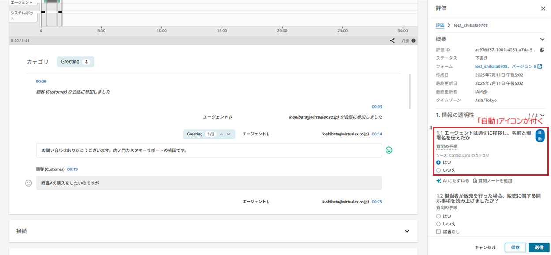Click the share icon above the transcript

tap(392, 41)
